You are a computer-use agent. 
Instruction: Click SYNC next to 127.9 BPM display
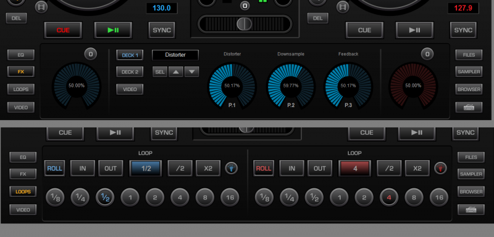click(463, 30)
